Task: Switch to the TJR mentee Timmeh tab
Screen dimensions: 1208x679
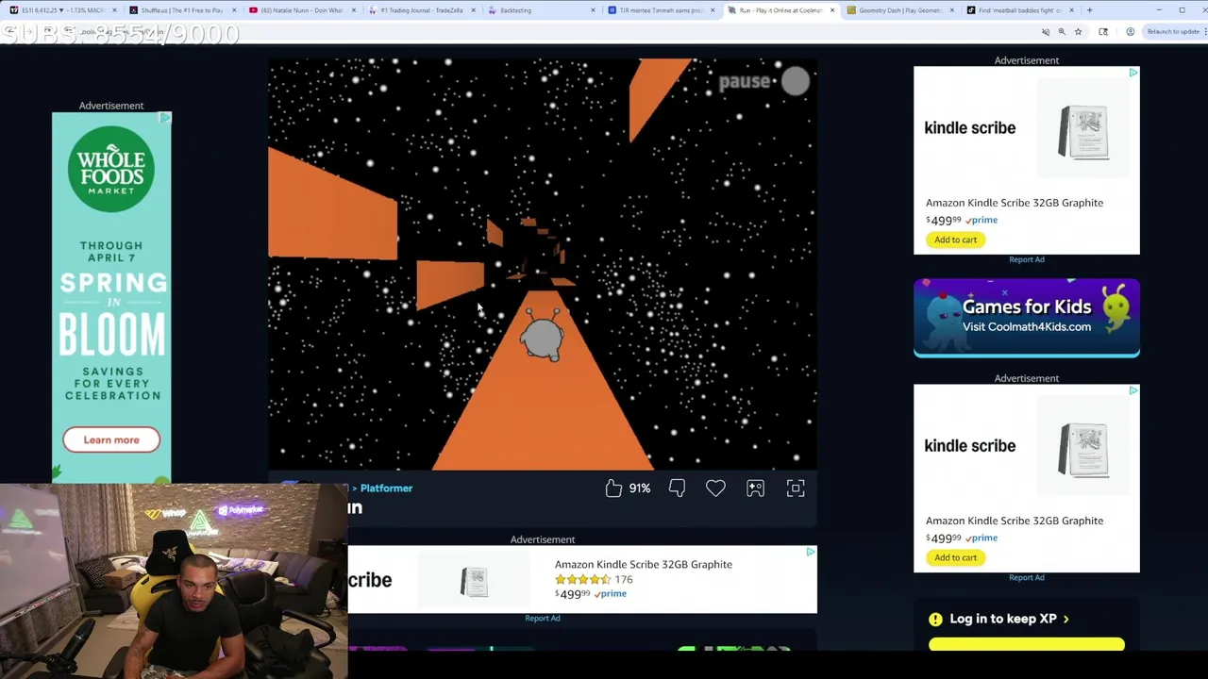Action: pyautogui.click(x=661, y=10)
